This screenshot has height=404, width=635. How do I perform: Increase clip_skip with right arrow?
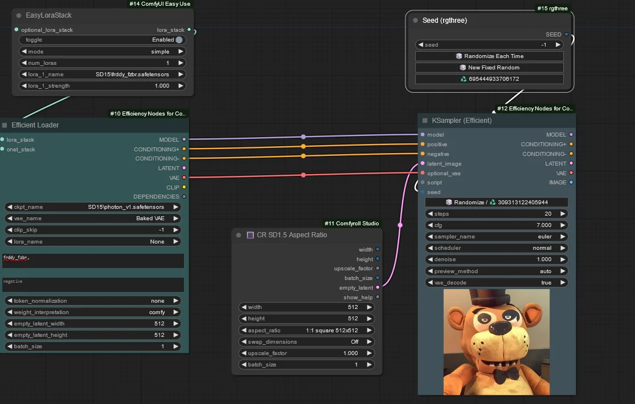[x=176, y=229]
